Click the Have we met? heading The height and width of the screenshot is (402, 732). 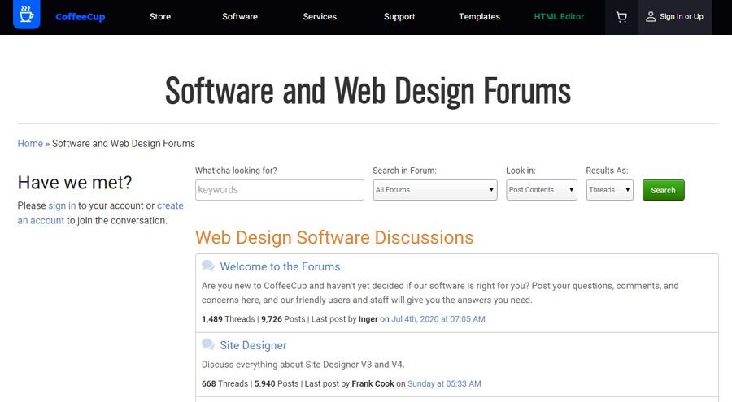click(x=75, y=183)
